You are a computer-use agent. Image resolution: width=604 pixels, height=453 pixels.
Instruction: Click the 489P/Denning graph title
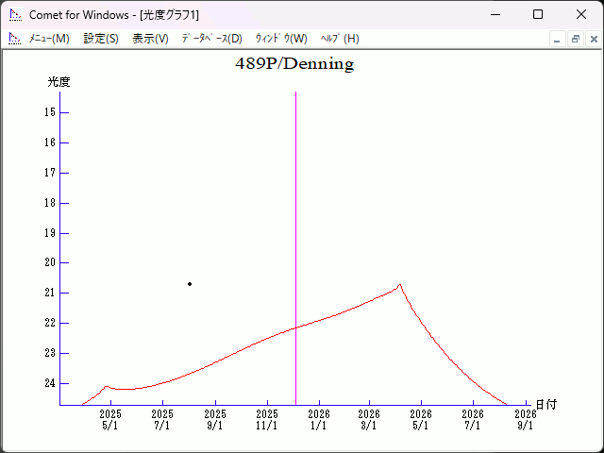(x=294, y=64)
